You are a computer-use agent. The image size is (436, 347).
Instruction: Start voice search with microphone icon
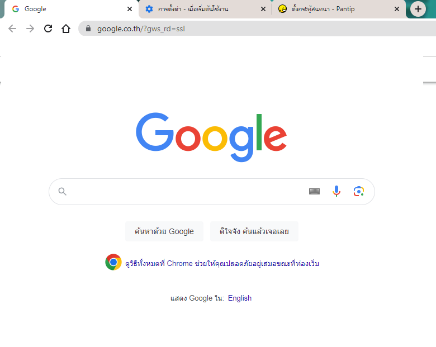(337, 191)
